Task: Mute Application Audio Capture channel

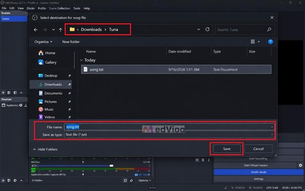Action: (x=136, y=175)
